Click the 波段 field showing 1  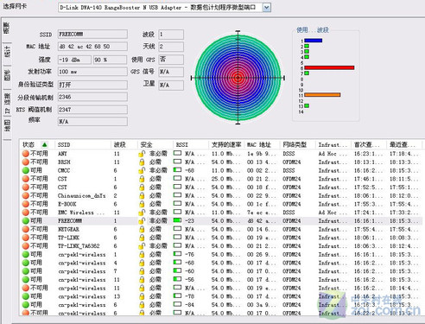click(171, 35)
